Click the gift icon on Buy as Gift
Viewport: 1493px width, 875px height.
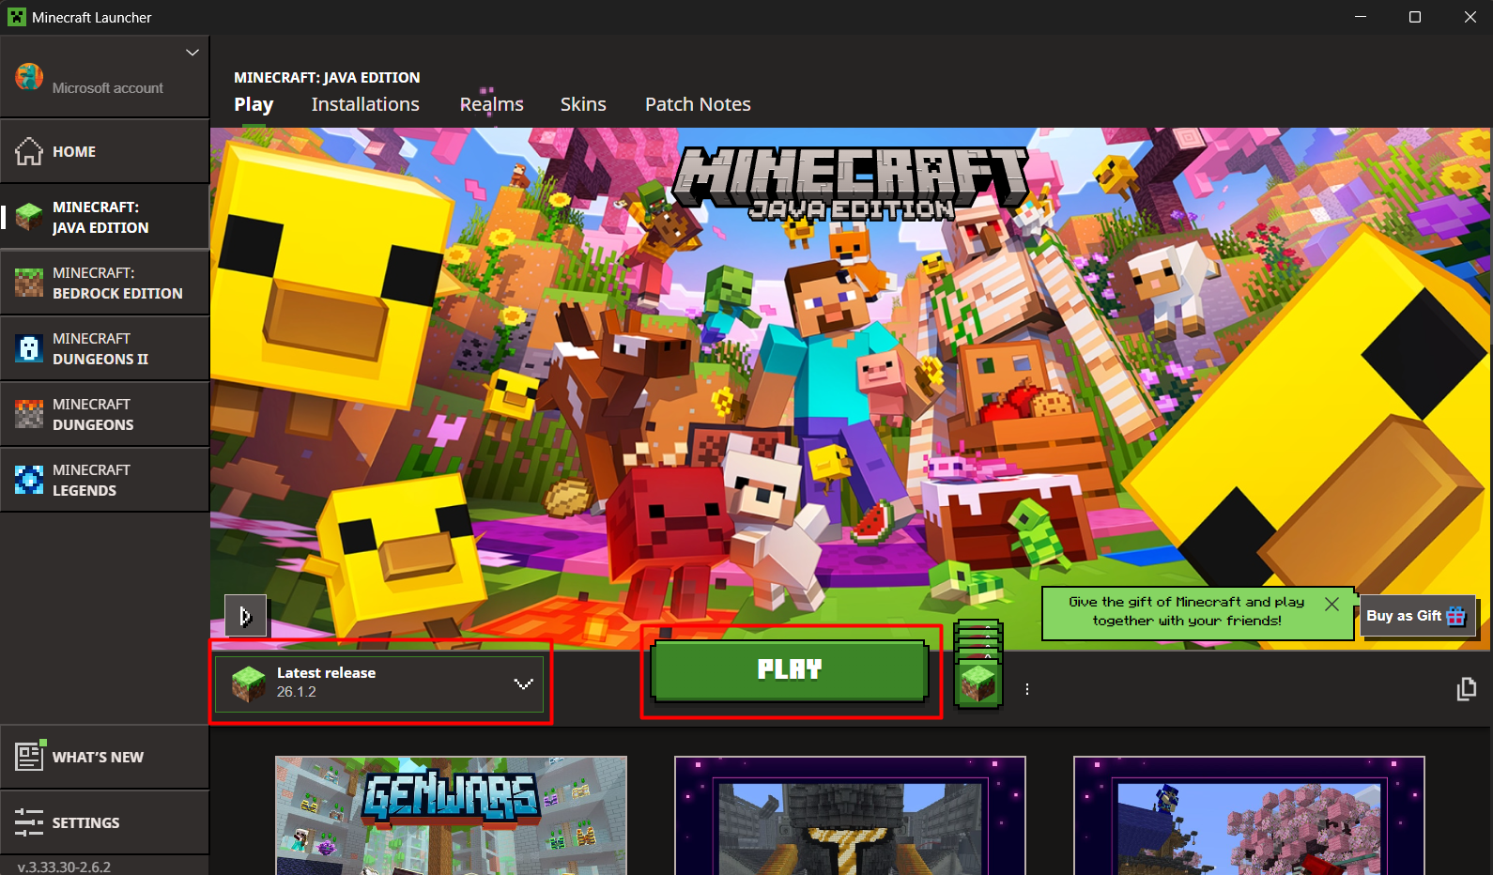pos(1455,616)
